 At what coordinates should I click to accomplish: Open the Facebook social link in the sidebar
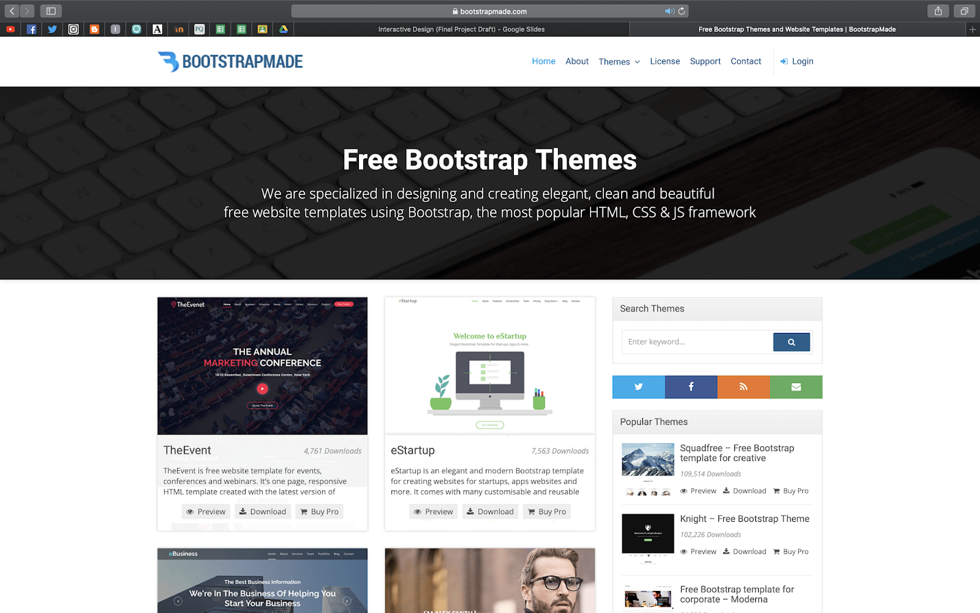[x=691, y=387]
